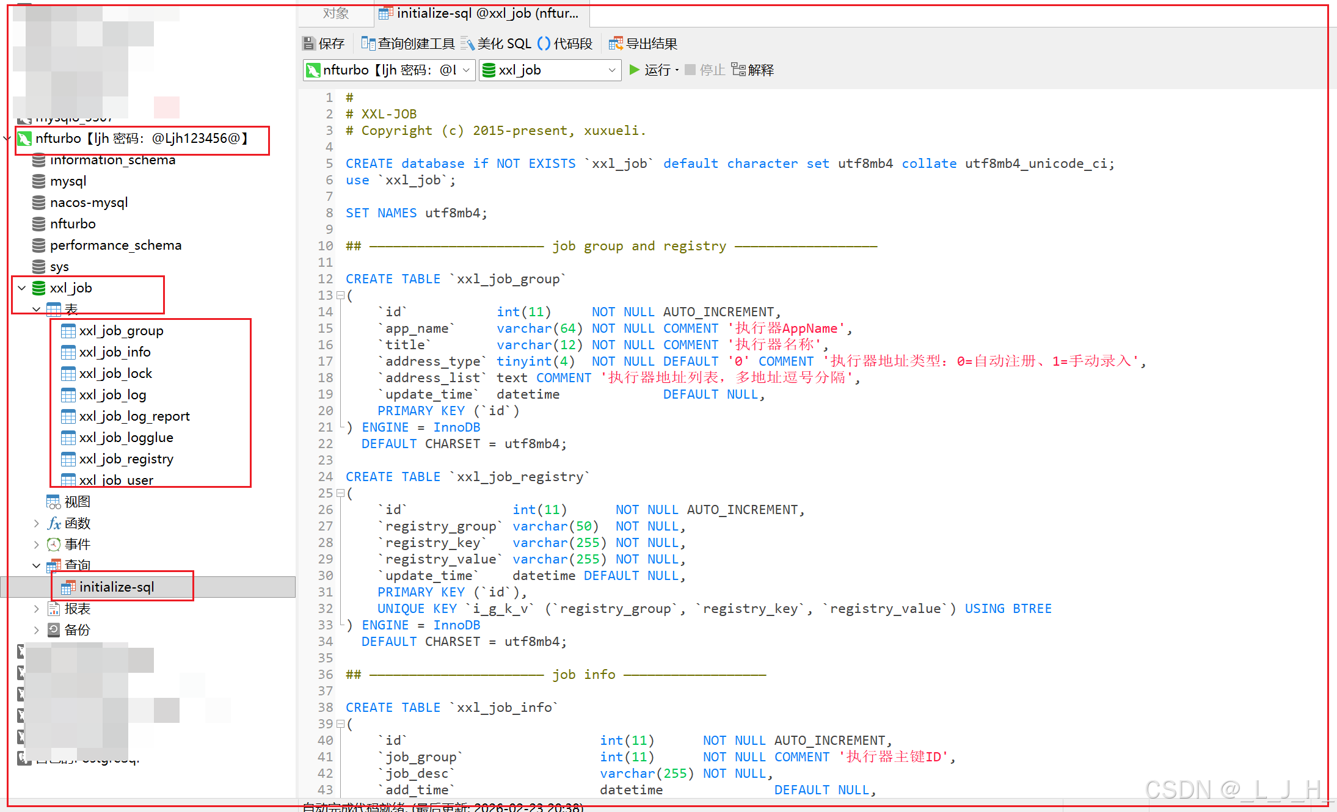Click the Functions (函数) fx icon

[54, 523]
